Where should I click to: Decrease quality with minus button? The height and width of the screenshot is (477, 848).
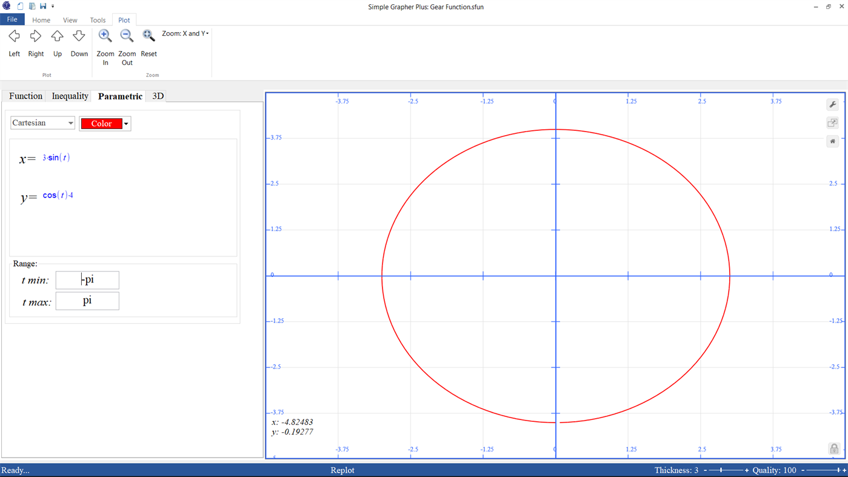[x=803, y=470]
